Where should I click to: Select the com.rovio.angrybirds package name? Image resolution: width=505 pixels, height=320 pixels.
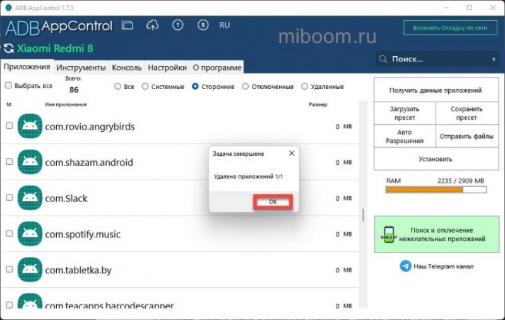tap(90, 127)
